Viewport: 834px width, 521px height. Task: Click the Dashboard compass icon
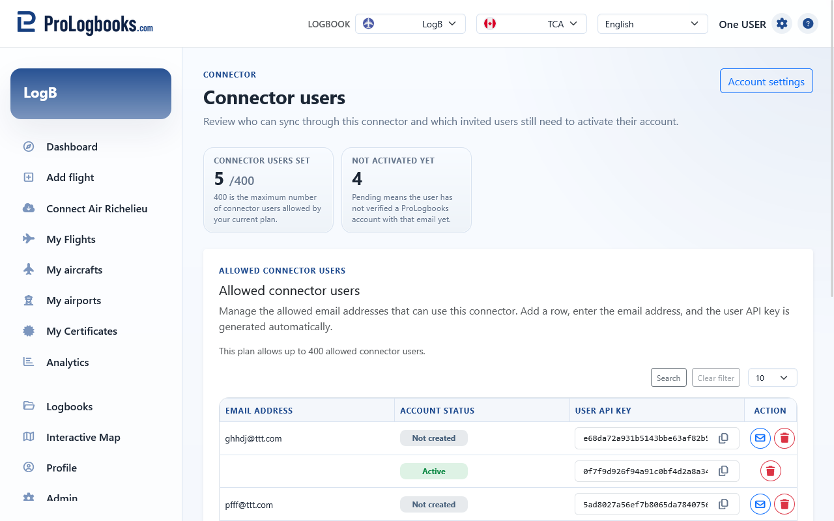point(29,147)
